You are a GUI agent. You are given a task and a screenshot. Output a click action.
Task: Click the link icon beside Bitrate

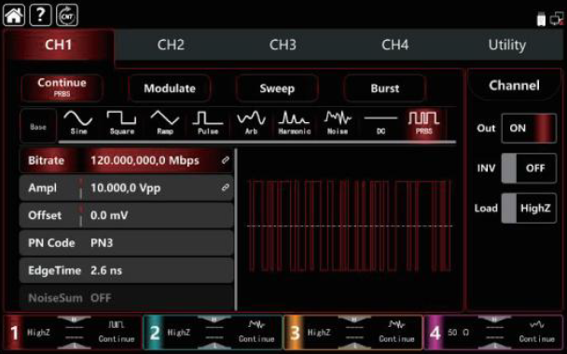(x=226, y=160)
